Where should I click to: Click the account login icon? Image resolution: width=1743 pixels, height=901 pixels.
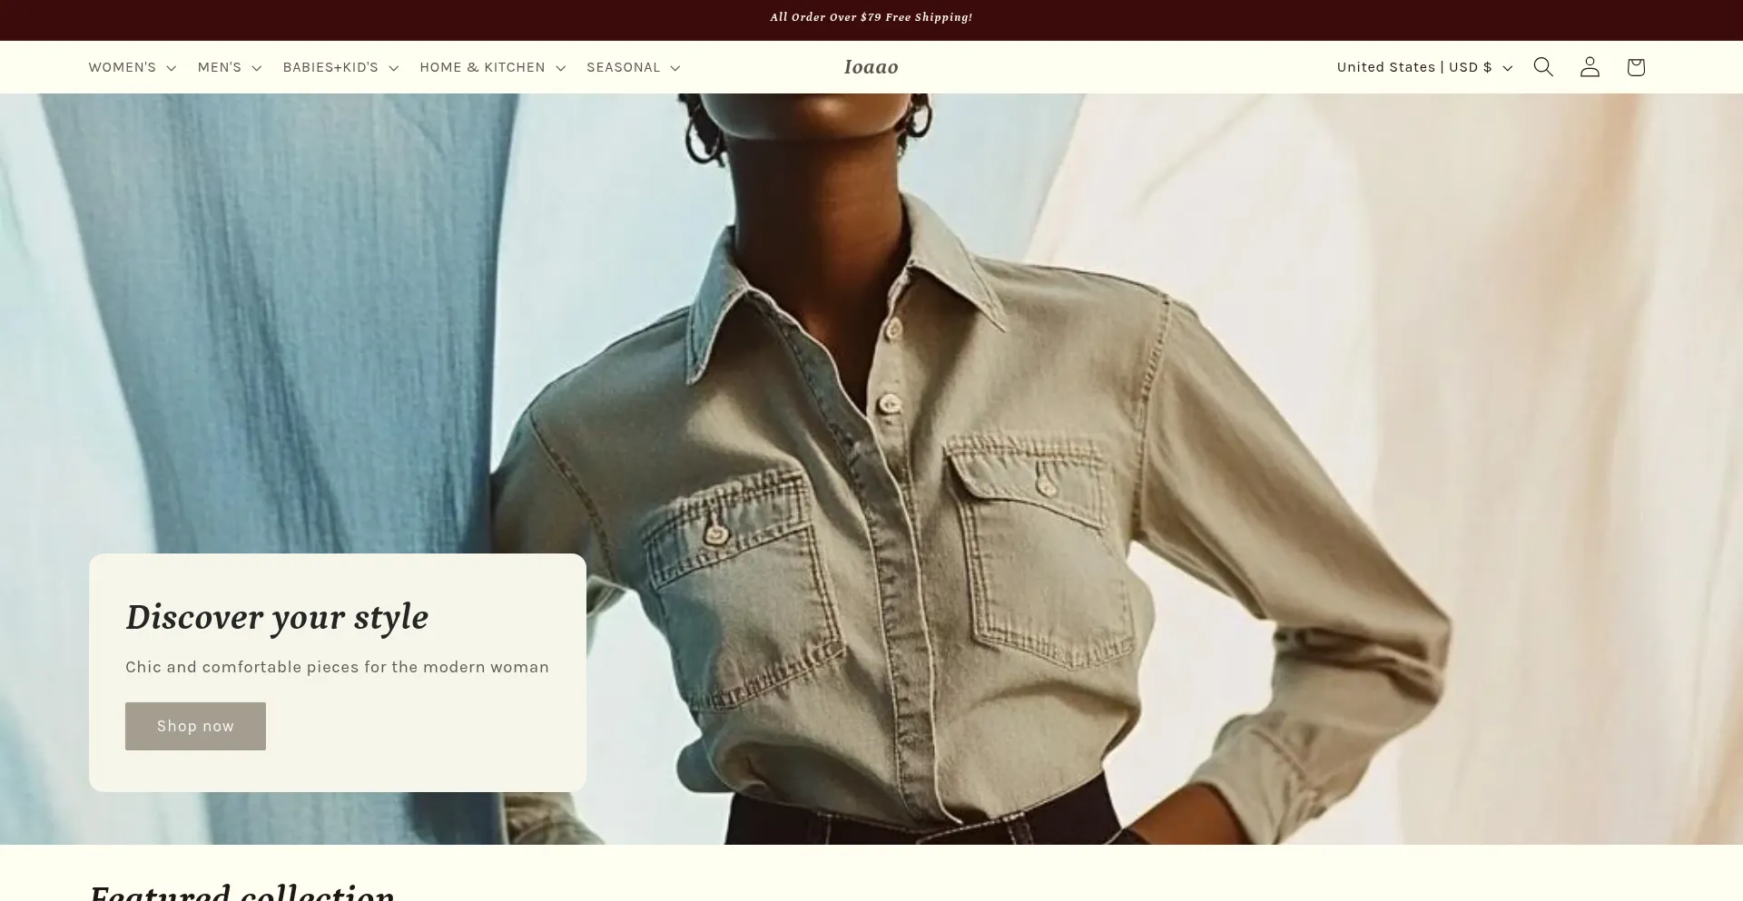(1590, 67)
